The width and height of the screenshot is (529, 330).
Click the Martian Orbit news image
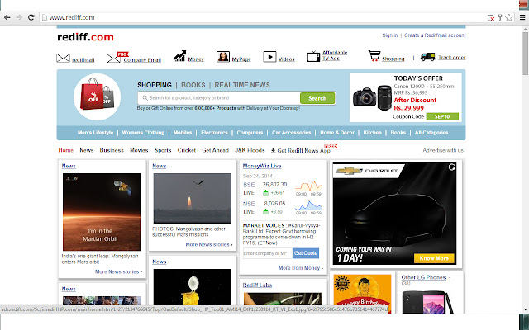(x=102, y=212)
